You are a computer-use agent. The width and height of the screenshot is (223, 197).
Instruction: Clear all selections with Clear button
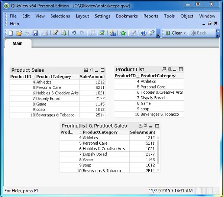[x=174, y=33]
